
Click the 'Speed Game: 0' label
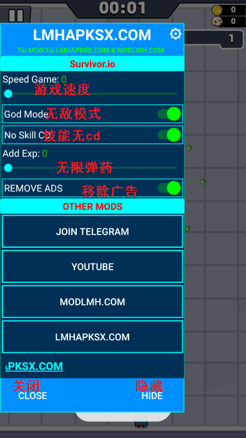click(34, 79)
